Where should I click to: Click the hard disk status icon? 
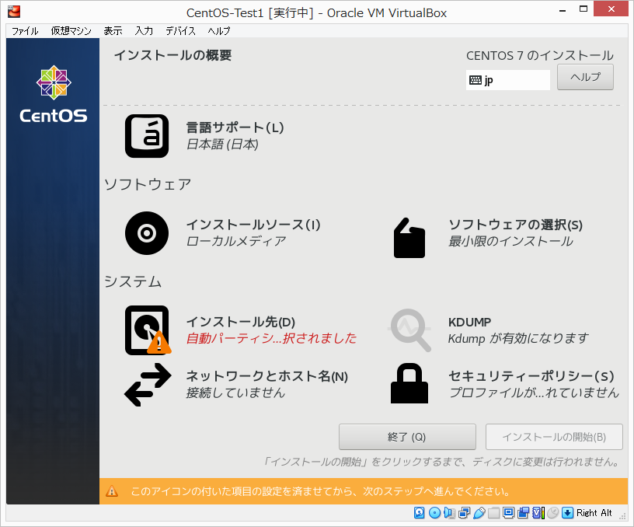[x=419, y=513]
